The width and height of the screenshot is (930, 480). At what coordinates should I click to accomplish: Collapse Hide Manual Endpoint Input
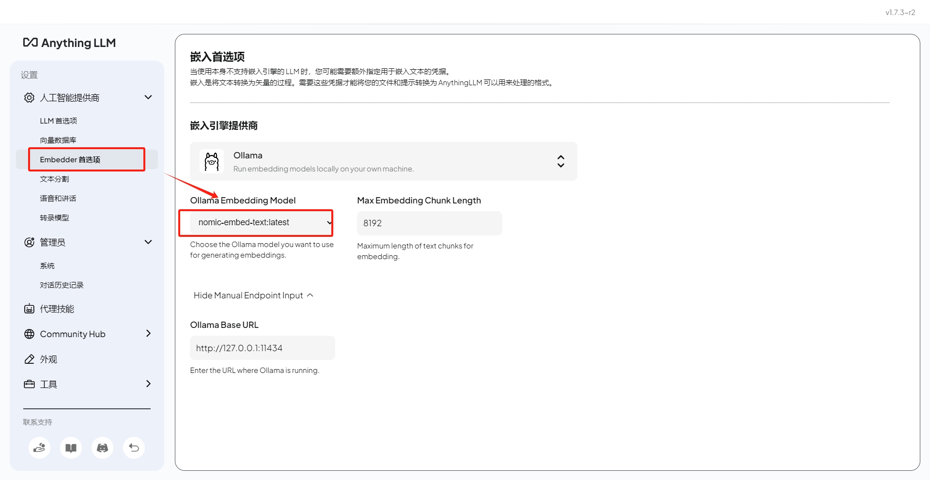253,295
